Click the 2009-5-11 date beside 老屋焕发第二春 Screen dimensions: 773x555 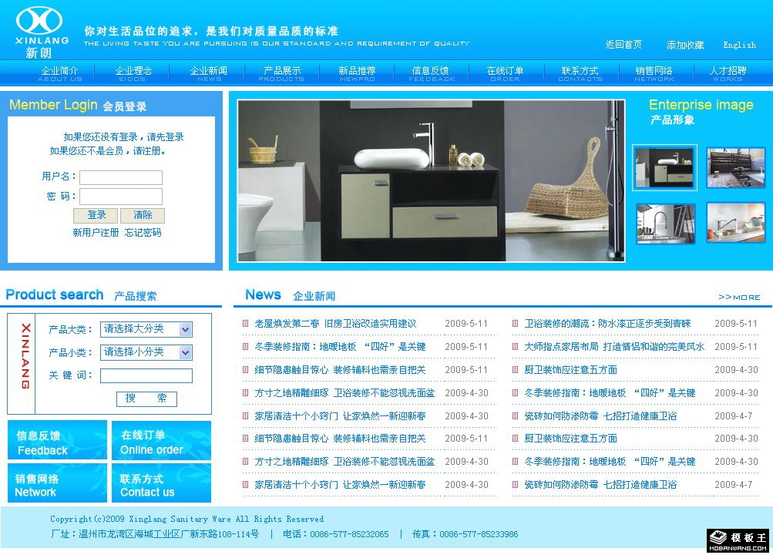(x=465, y=324)
